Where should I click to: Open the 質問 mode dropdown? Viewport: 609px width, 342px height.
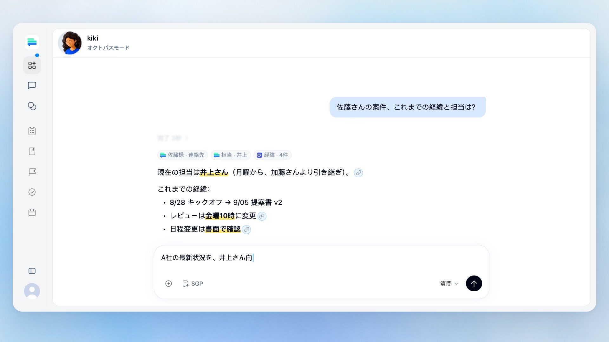449,284
